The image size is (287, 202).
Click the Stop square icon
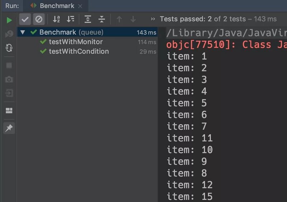pos(9,66)
